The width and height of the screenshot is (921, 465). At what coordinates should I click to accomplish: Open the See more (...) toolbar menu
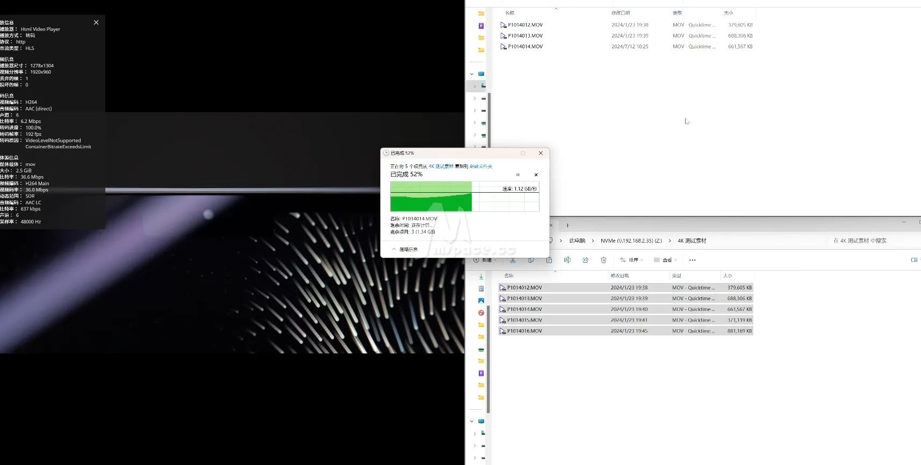tap(692, 260)
